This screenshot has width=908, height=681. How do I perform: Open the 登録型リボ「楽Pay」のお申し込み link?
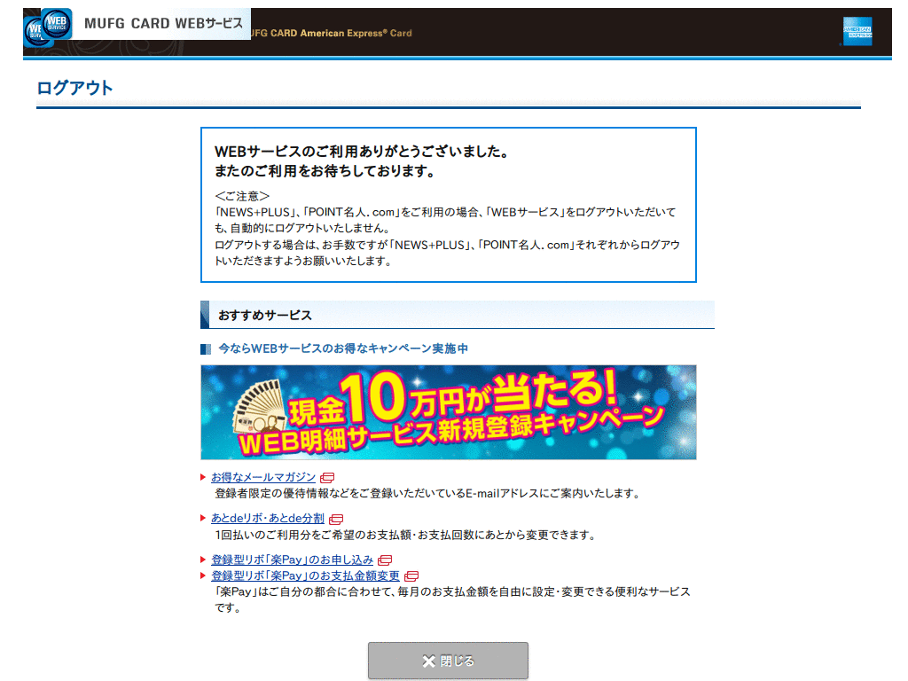point(292,560)
